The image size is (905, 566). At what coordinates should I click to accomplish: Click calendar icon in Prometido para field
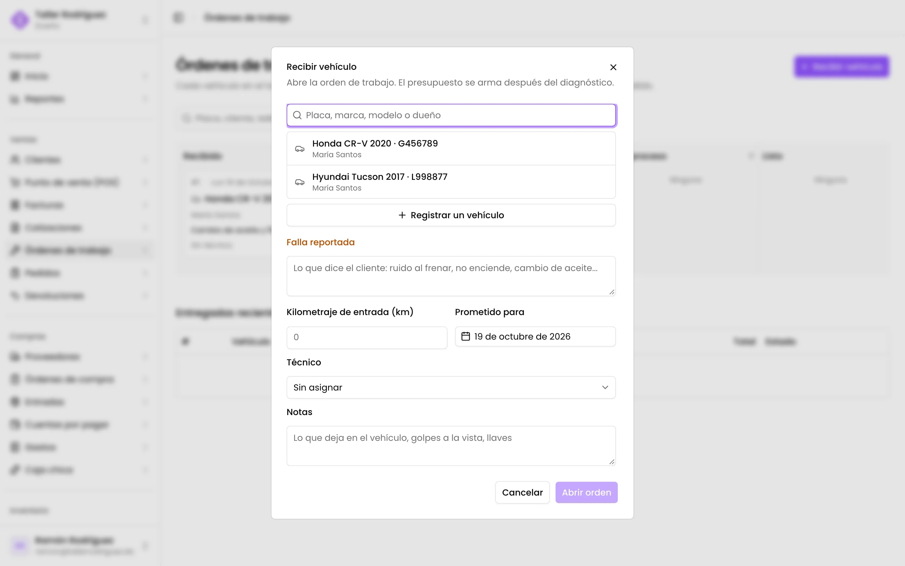(466, 336)
